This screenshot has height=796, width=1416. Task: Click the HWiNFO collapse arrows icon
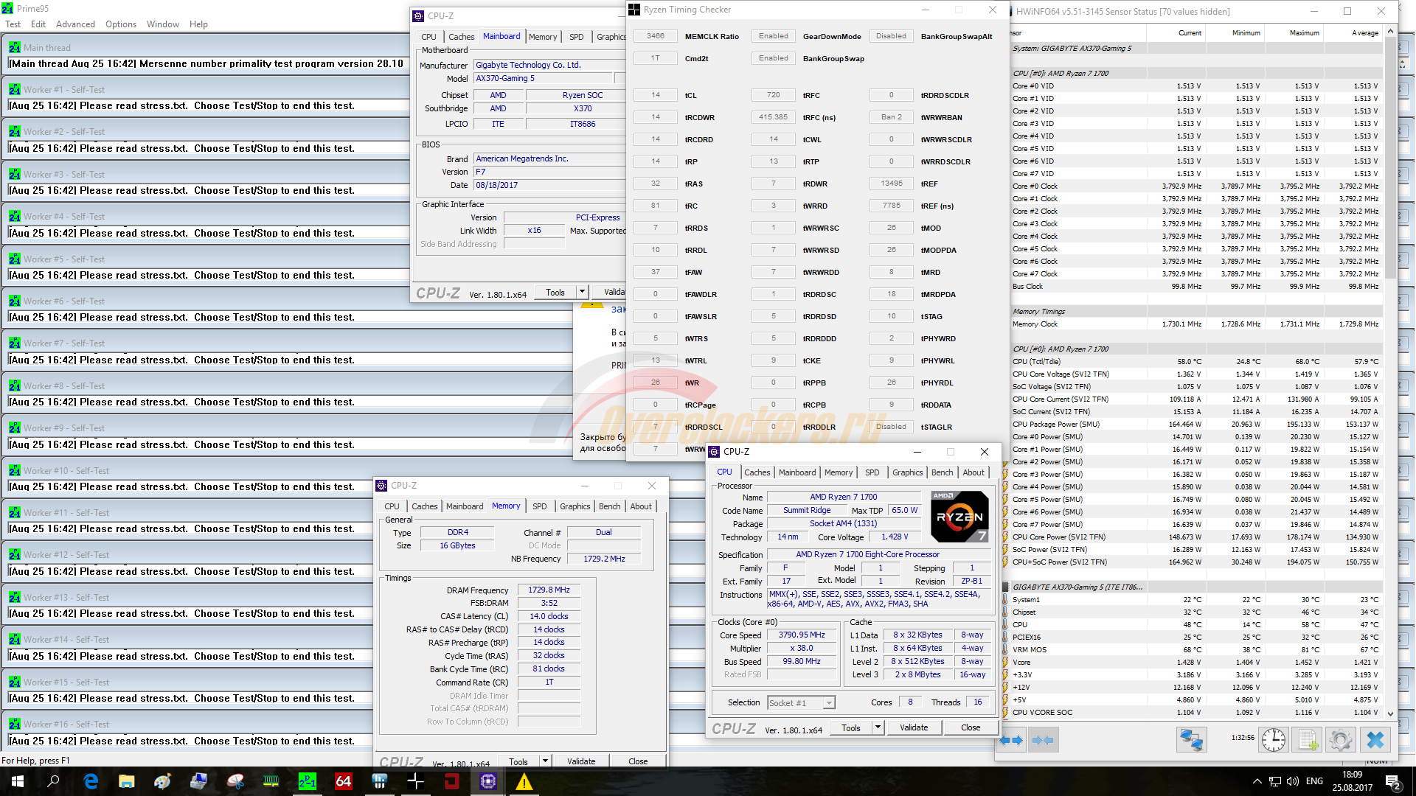pyautogui.click(x=1043, y=740)
